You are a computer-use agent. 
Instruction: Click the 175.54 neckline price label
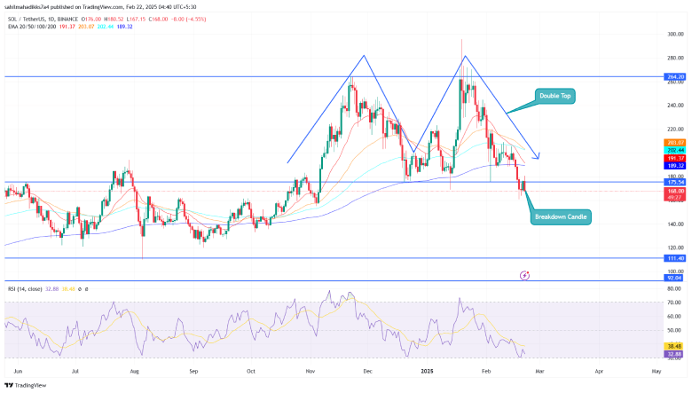(675, 182)
